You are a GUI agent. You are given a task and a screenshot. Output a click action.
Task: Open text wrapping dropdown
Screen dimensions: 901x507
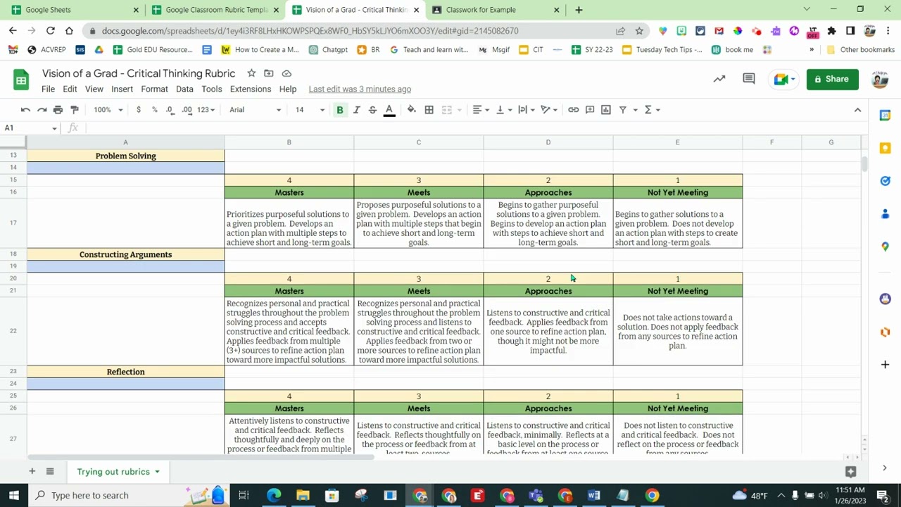[x=526, y=110]
